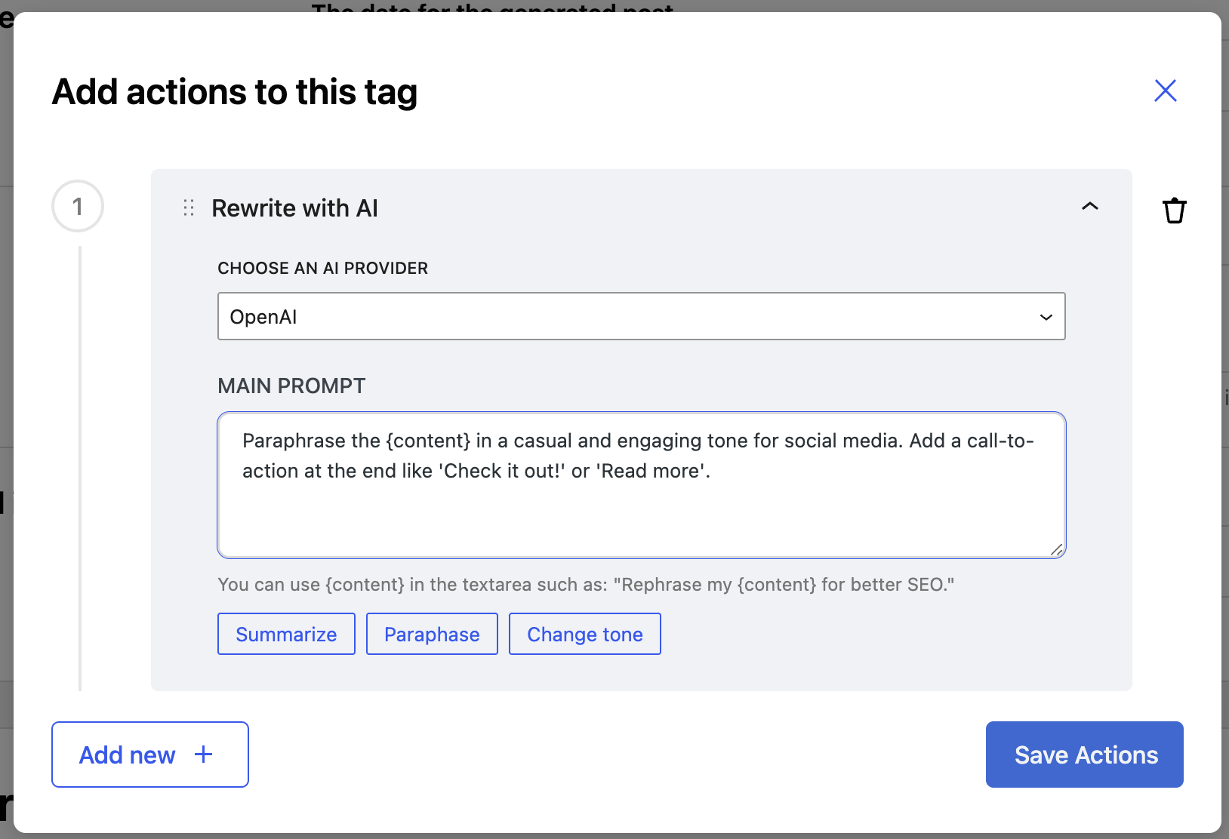The image size is (1229, 839).
Task: Grab the drag handle beside Rewrite with AI
Action: (x=189, y=208)
